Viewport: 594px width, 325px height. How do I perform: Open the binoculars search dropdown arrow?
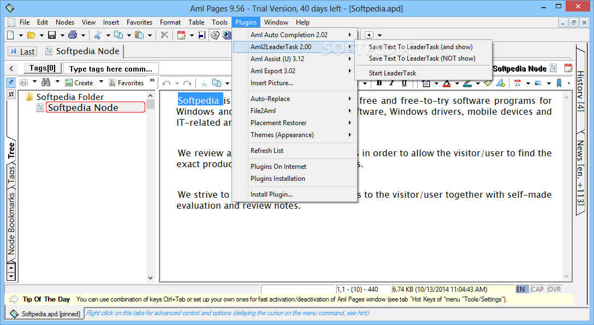point(57,82)
